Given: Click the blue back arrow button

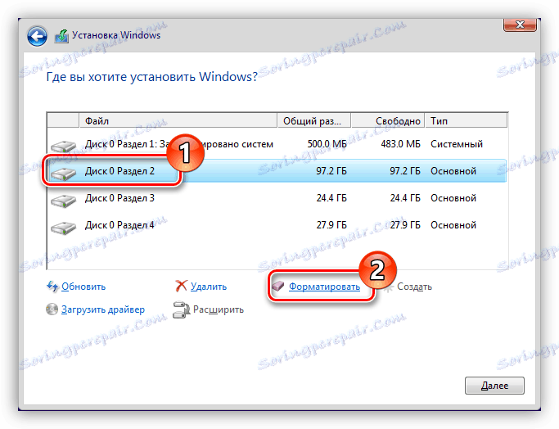Looking at the screenshot, I should [x=37, y=36].
